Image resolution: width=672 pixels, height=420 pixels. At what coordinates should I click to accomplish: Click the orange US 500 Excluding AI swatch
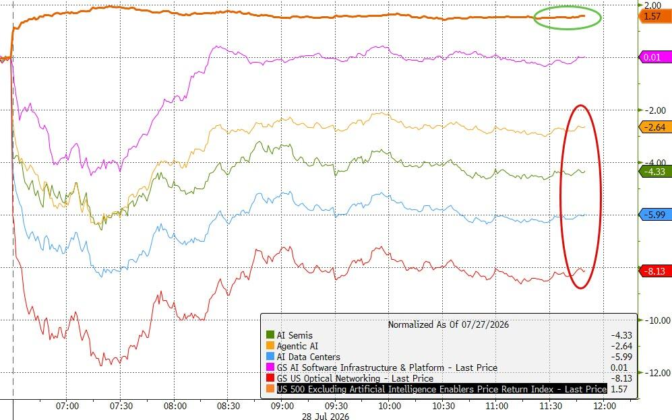point(270,389)
